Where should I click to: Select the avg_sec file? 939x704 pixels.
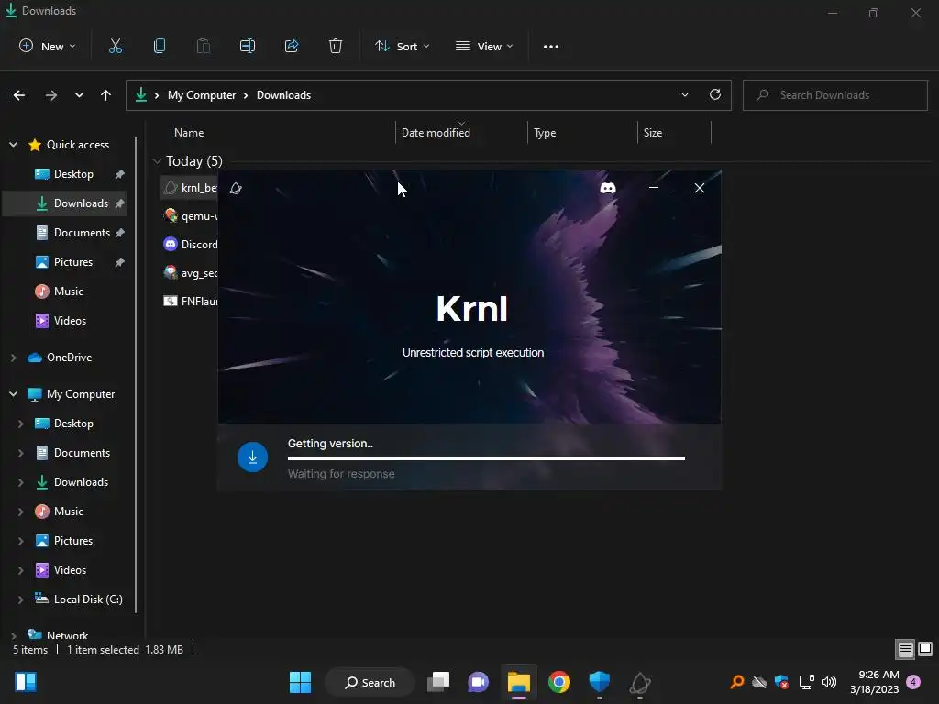[x=190, y=273]
